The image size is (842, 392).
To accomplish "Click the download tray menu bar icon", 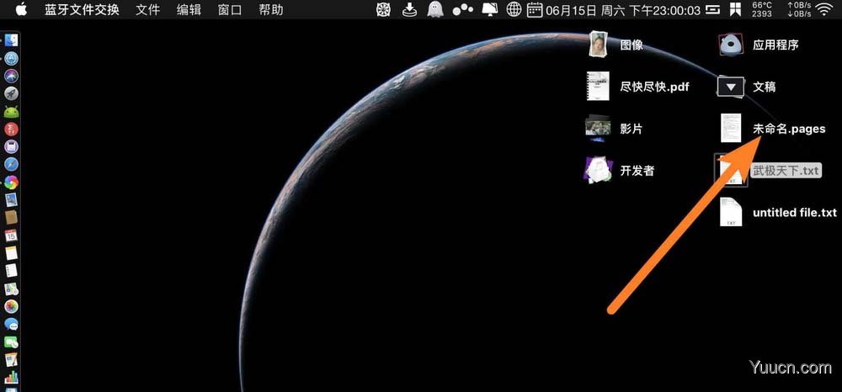I will coord(410,9).
